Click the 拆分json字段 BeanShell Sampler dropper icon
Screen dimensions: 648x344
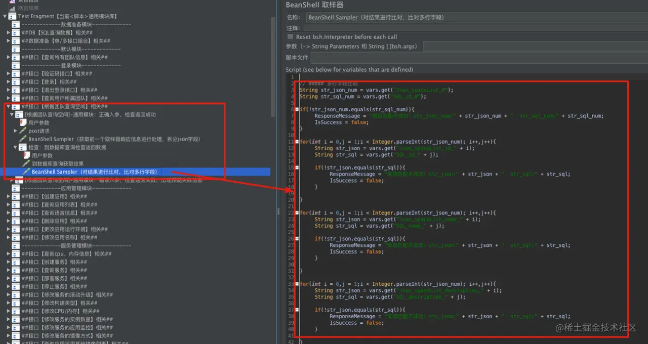coord(23,139)
